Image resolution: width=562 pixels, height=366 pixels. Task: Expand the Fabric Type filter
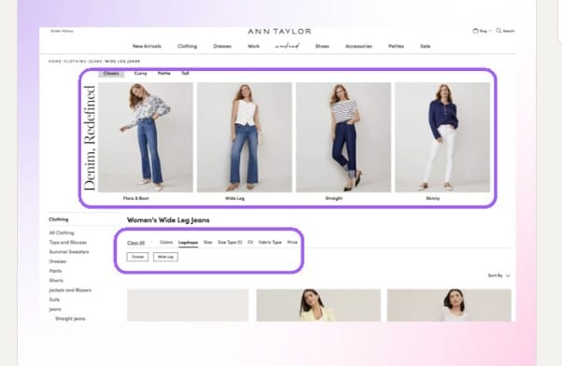270,243
